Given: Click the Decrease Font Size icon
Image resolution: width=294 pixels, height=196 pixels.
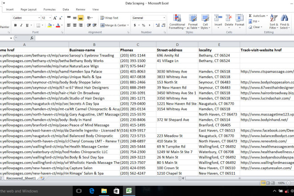Looking at the screenshot, I should click(x=61, y=18).
